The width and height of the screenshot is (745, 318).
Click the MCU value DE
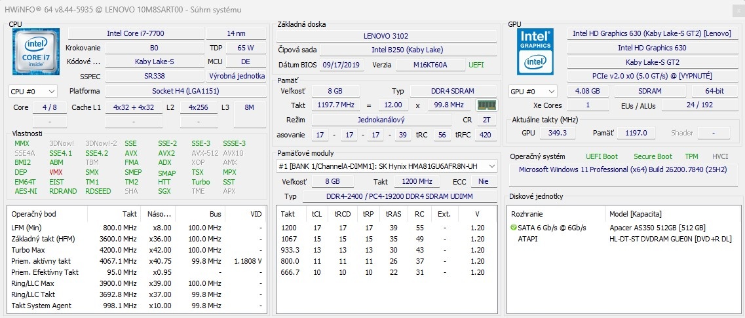[246, 62]
